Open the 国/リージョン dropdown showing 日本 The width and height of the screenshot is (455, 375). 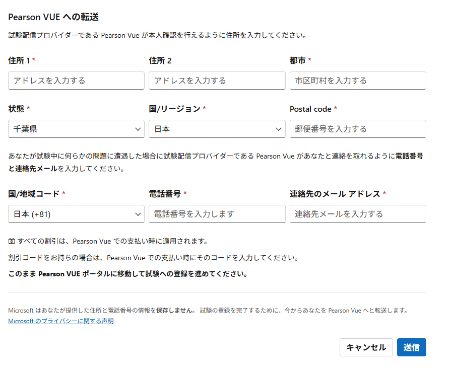coord(217,129)
